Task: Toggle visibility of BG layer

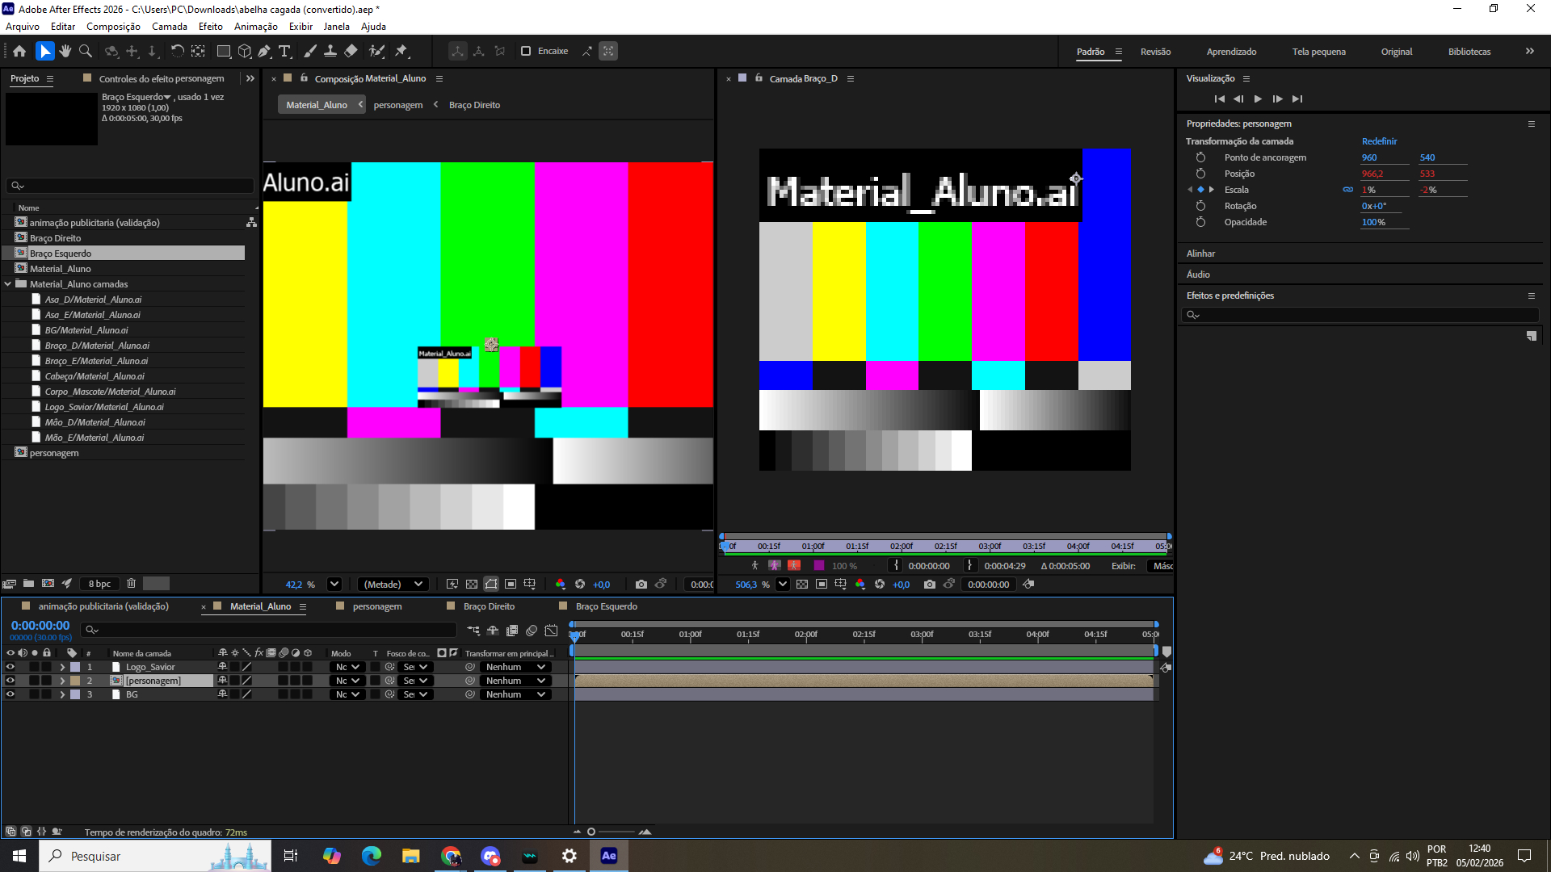Action: click(x=11, y=694)
